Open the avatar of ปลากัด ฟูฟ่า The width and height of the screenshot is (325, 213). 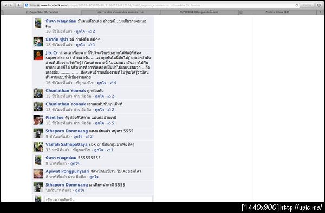[38, 42]
